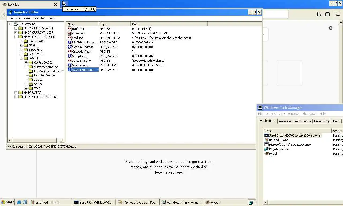The image size is (343, 206).
Task: Expand the HKEY_CLASSES_ROOT key
Action: point(16,28)
